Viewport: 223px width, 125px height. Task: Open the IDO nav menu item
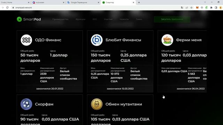click(x=94, y=19)
